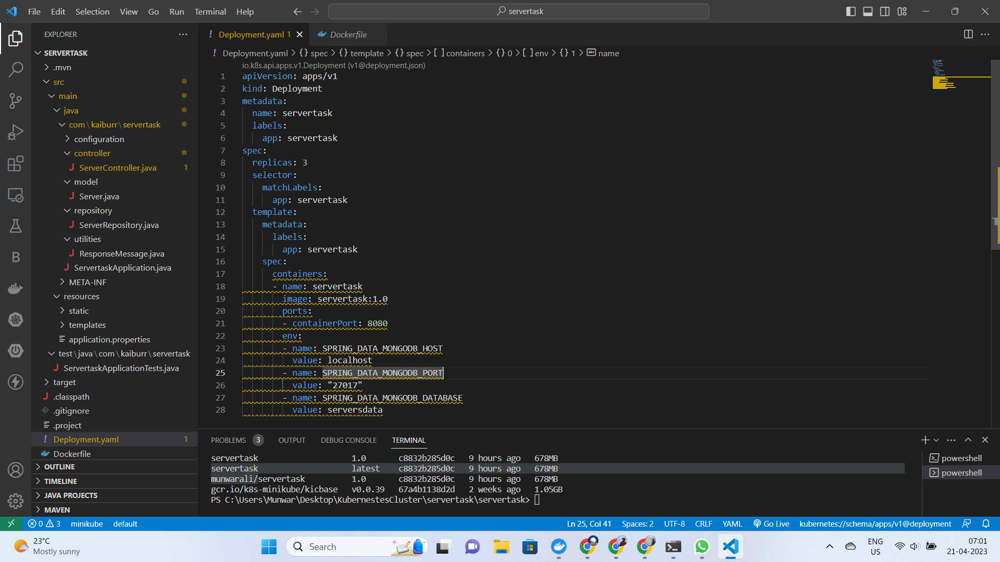Open Search view in the activity bar
1000x562 pixels.
pos(16,69)
